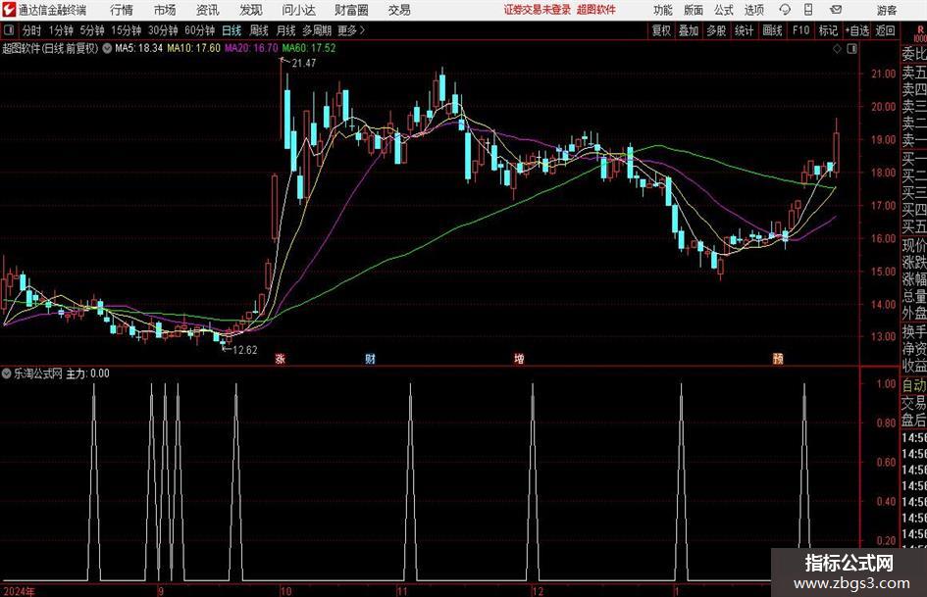Open the 版面 menu
Screen dimensions: 927x597
click(x=694, y=10)
